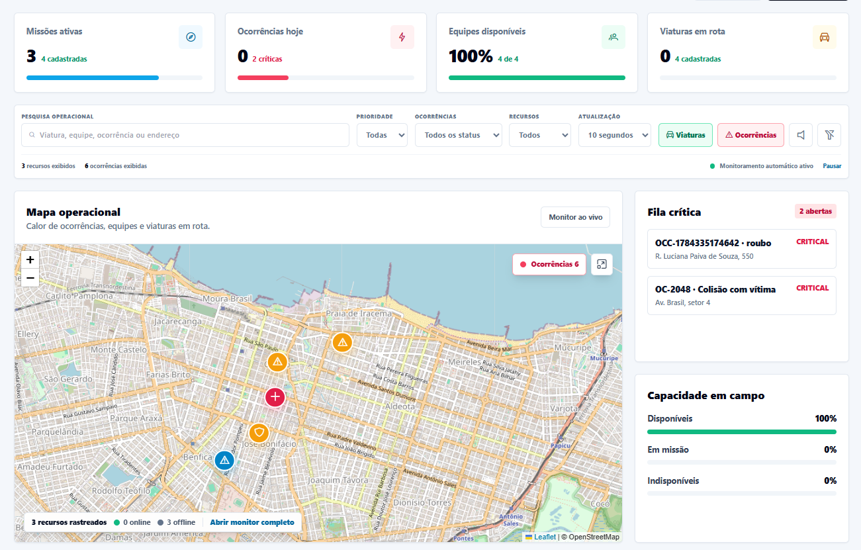Click the people icon on Equipes disponíveis card
This screenshot has height=550, width=861.
pyautogui.click(x=613, y=37)
